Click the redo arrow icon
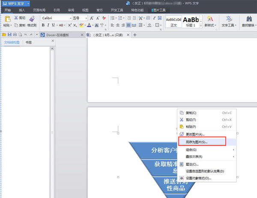This screenshot has width=257, height=198. pyautogui.click(x=31, y=34)
